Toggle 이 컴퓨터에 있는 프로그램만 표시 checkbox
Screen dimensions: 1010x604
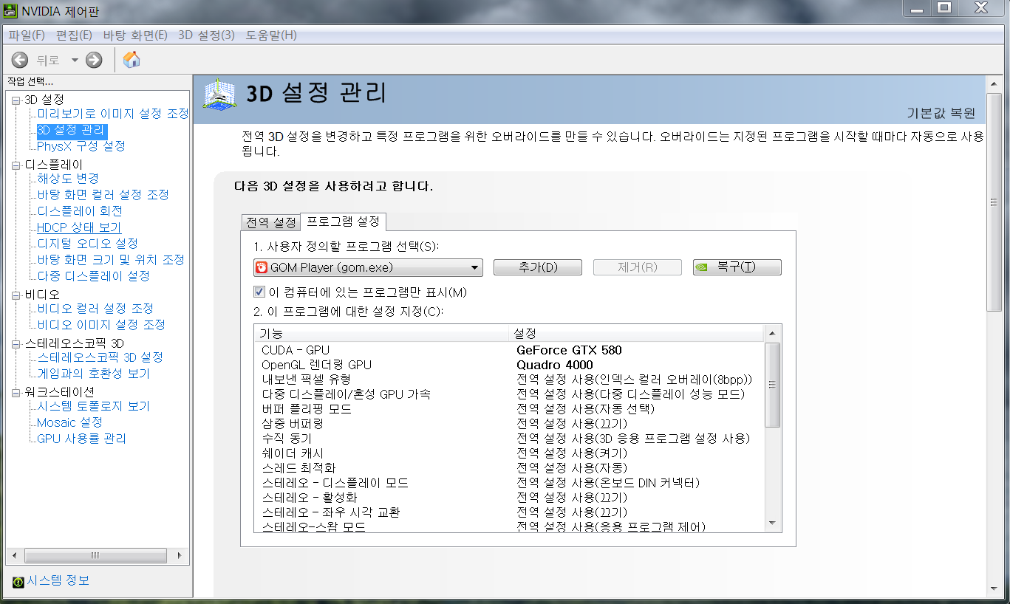(259, 292)
